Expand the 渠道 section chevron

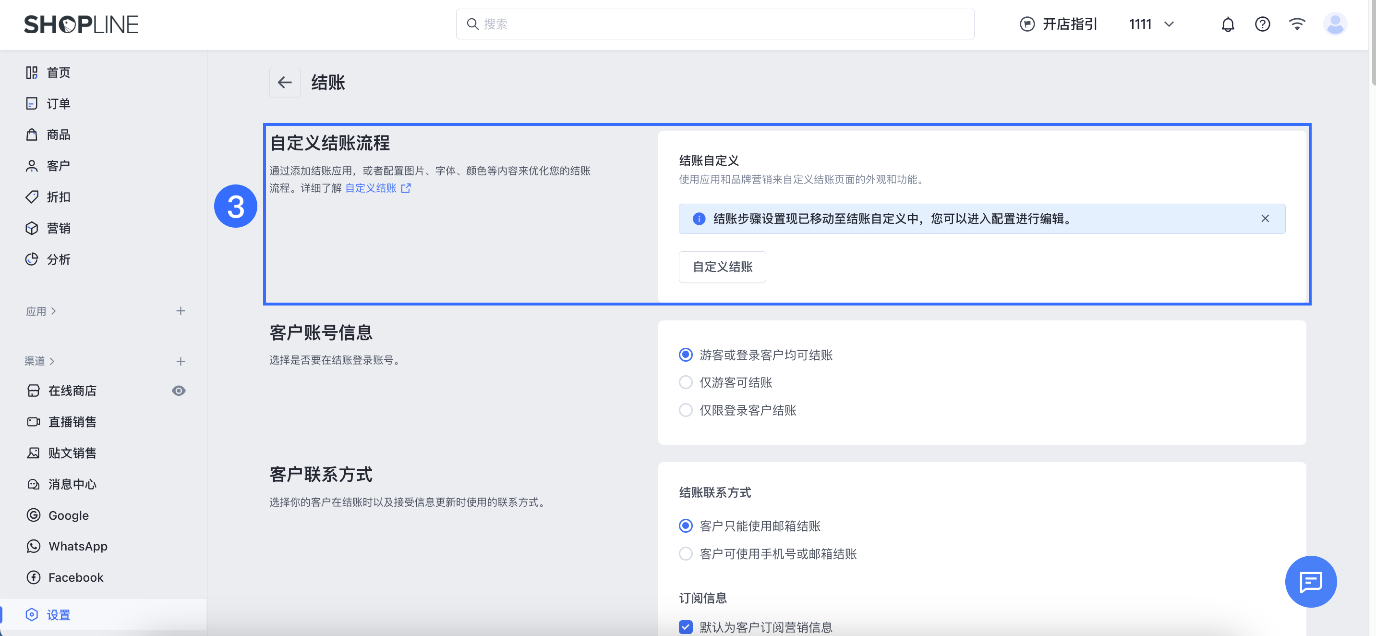[x=52, y=361]
